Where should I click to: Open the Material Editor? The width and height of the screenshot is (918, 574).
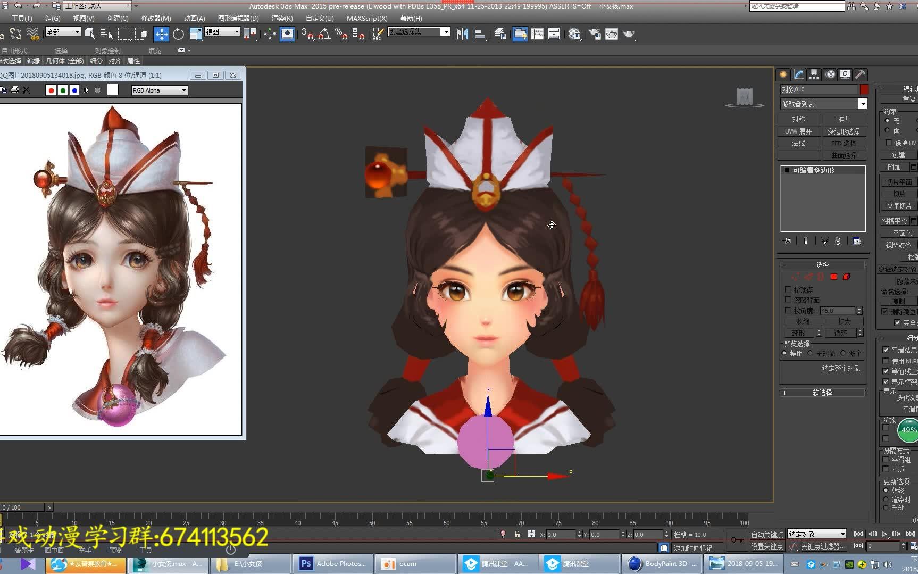click(x=574, y=34)
